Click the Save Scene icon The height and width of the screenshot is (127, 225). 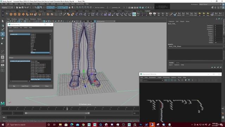click(22, 7)
